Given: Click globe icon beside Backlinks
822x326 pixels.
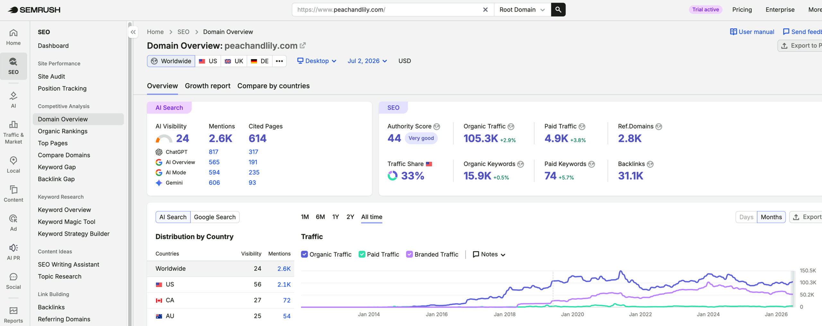Looking at the screenshot, I should point(650,164).
